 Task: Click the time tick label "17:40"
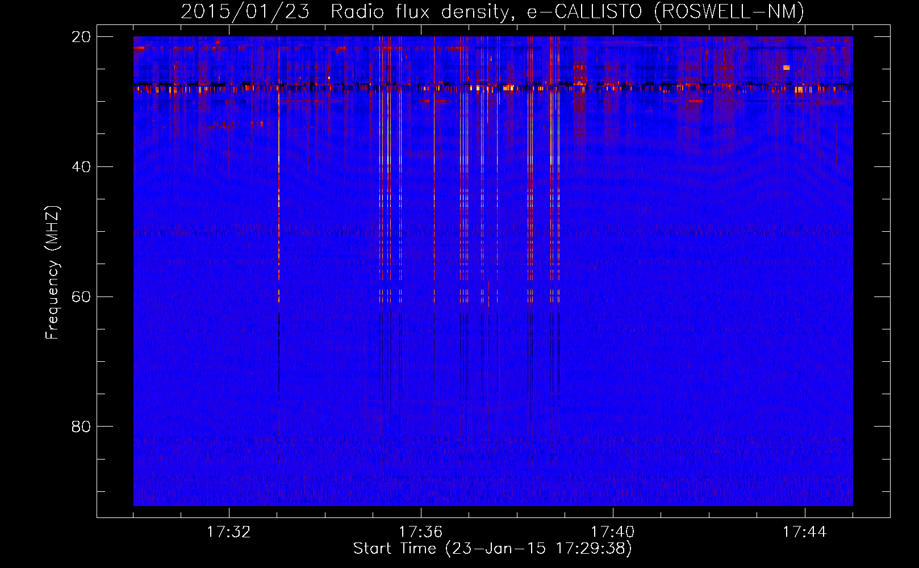[613, 532]
